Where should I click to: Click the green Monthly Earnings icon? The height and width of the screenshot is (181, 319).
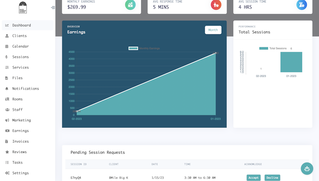click(130, 5)
